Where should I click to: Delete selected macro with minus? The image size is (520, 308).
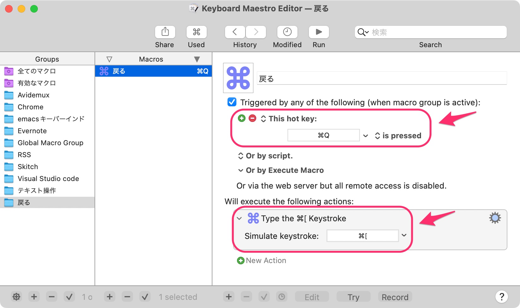click(x=127, y=297)
